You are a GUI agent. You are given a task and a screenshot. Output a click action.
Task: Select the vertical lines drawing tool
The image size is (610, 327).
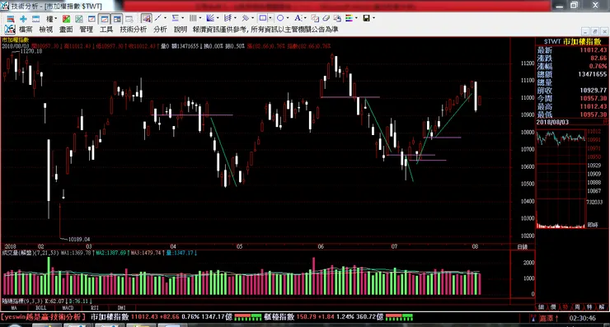pyautogui.click(x=193, y=18)
